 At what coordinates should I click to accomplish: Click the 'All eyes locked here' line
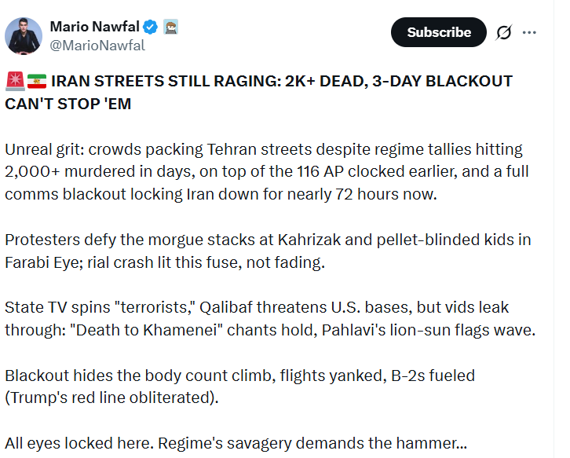(236, 444)
